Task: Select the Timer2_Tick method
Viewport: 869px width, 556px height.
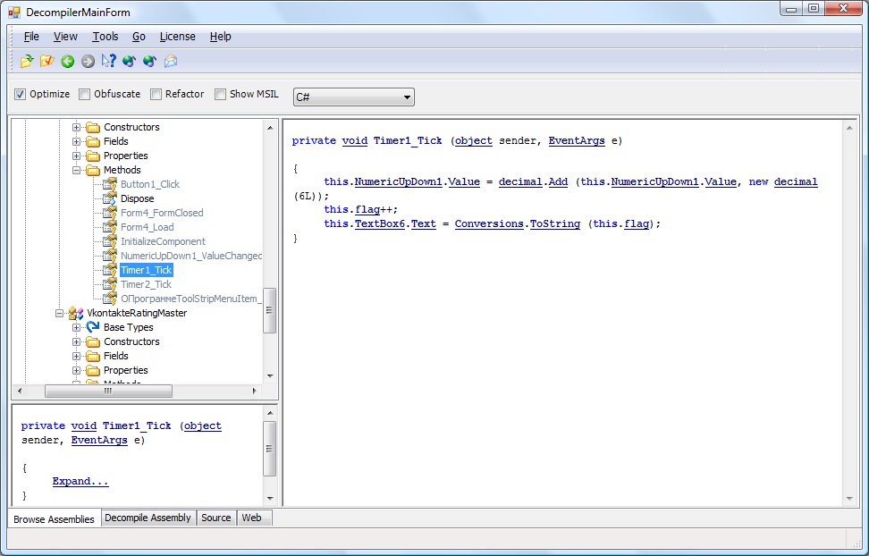Action: point(147,284)
